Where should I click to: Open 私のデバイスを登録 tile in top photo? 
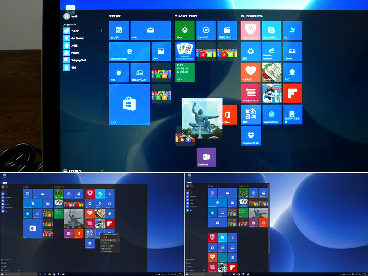tap(292, 114)
